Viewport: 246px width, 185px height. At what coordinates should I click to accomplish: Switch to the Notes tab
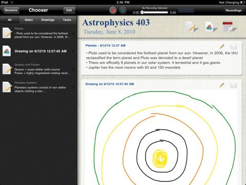point(29,20)
